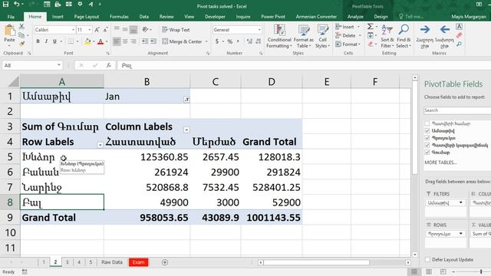This screenshot has width=491, height=276.
Task: Open Row Labels filter dropdown
Action: coord(100,145)
